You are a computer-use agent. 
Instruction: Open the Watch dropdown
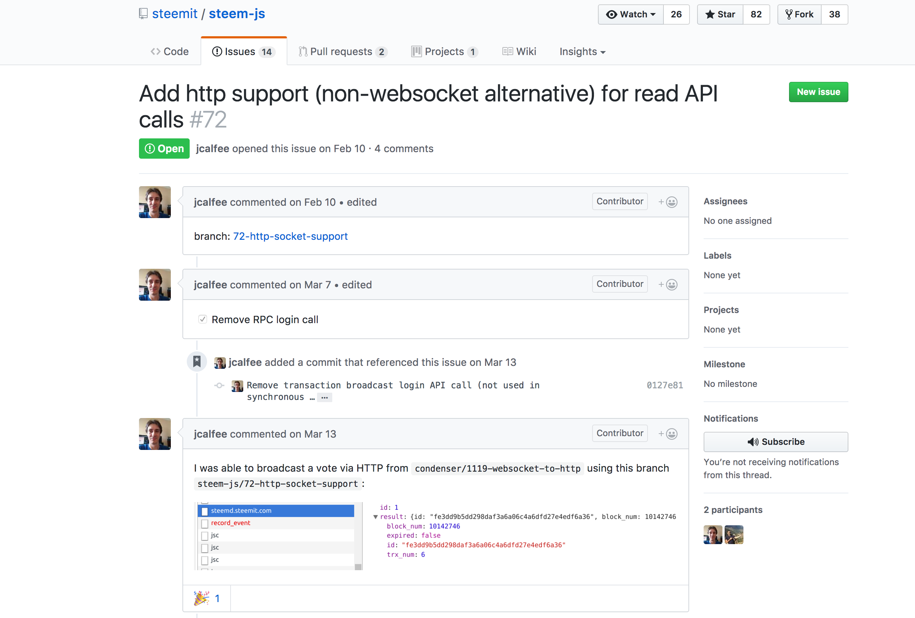coord(631,14)
